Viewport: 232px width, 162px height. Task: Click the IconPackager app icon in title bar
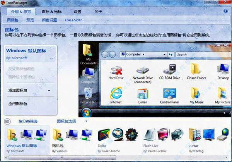coord(3,3)
